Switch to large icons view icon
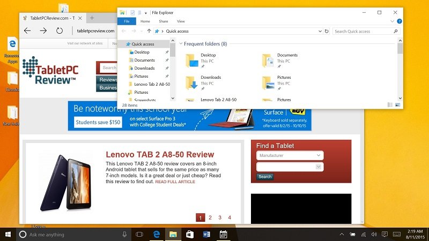Viewport: 429px width, 241px height. (x=397, y=105)
